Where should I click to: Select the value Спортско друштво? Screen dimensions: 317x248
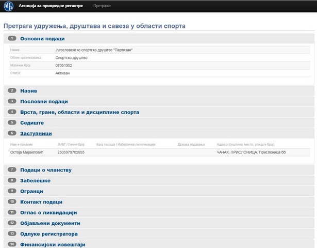pyautogui.click(x=71, y=58)
